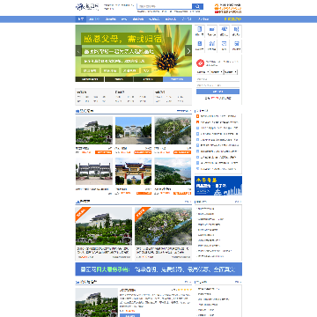The image size is (317, 317).
Task: Open white hillside memorial hall photo in six-photo grid
Action: (94, 130)
